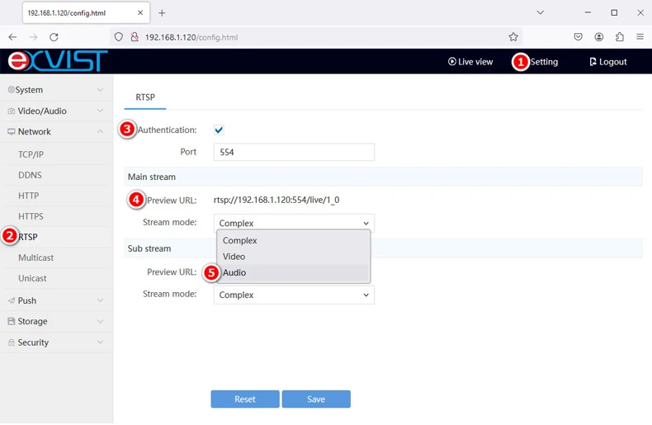The height and width of the screenshot is (425, 652).
Task: Click the browser reload page icon
Action: 54,37
